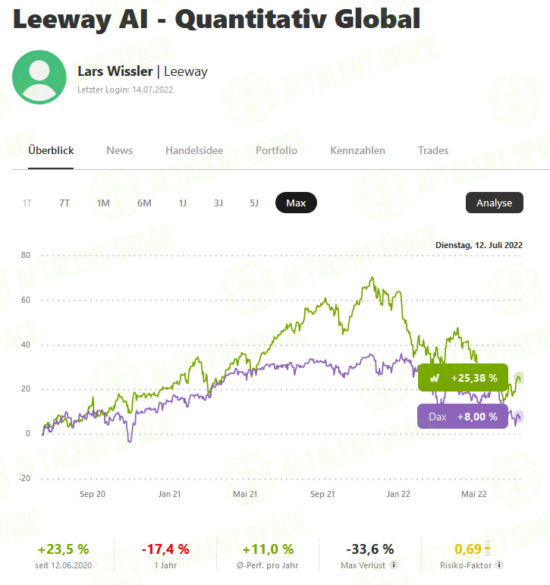Select the 5J time range
550x585 pixels.
(253, 203)
